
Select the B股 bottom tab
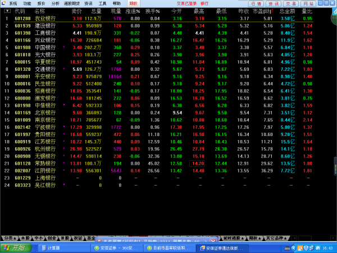[x=65, y=238]
